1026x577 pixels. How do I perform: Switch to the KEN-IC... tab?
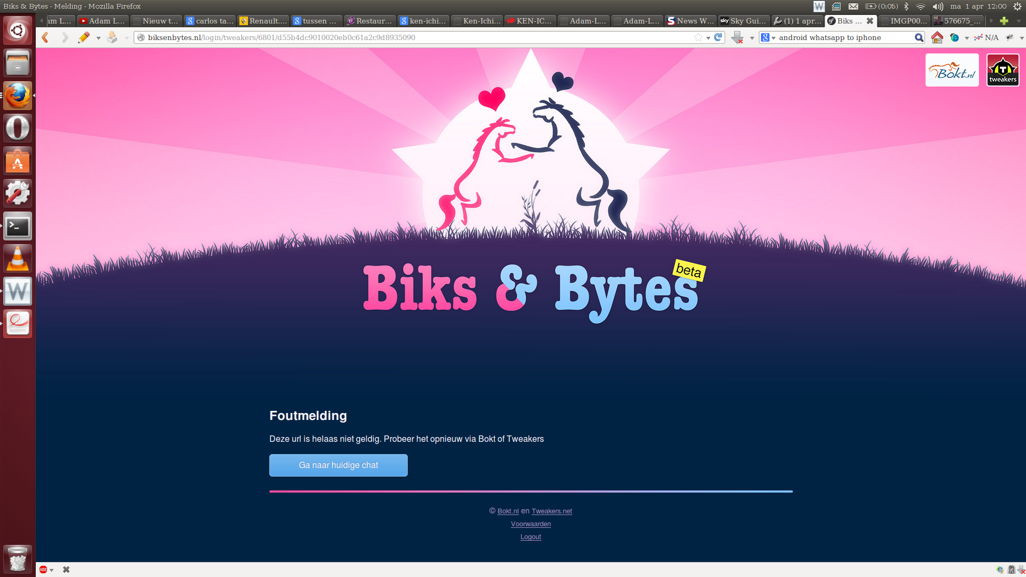point(530,21)
